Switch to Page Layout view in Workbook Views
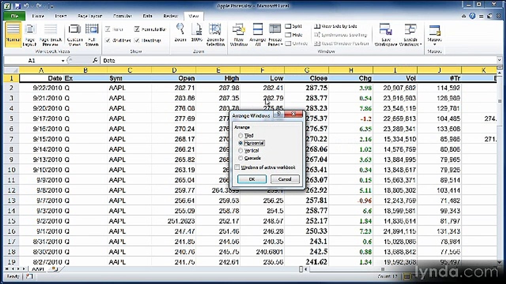The width and height of the screenshot is (506, 284). point(30,35)
